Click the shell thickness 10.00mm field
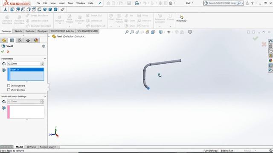273x153 pixels. [24, 64]
